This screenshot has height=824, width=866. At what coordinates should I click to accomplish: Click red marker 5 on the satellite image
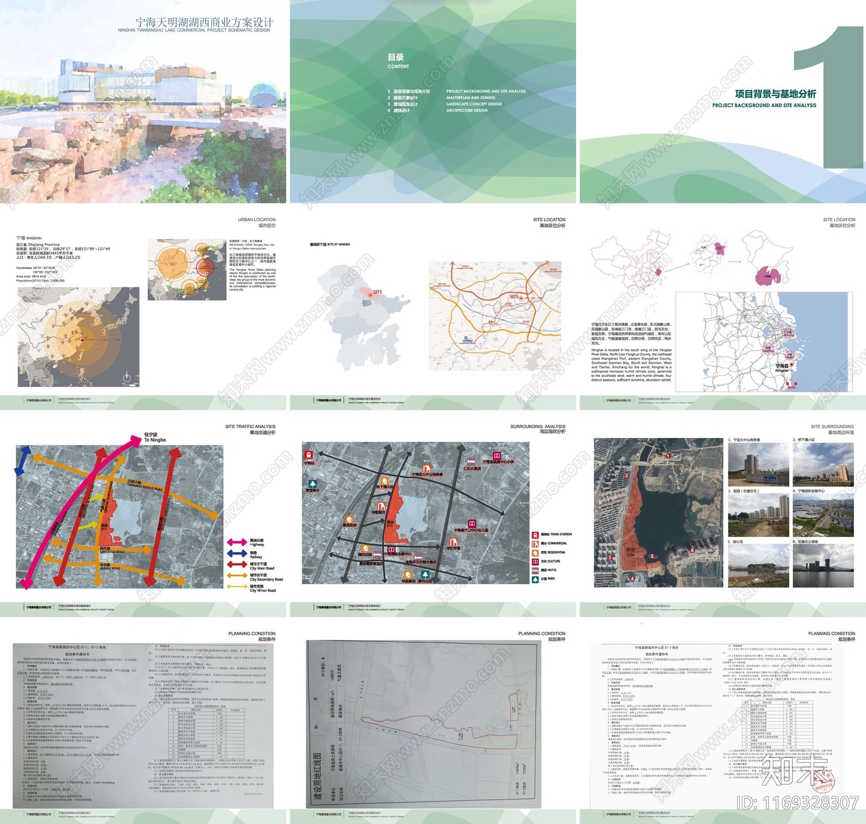click(x=652, y=556)
